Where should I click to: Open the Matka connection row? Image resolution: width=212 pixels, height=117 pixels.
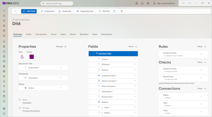point(183,96)
